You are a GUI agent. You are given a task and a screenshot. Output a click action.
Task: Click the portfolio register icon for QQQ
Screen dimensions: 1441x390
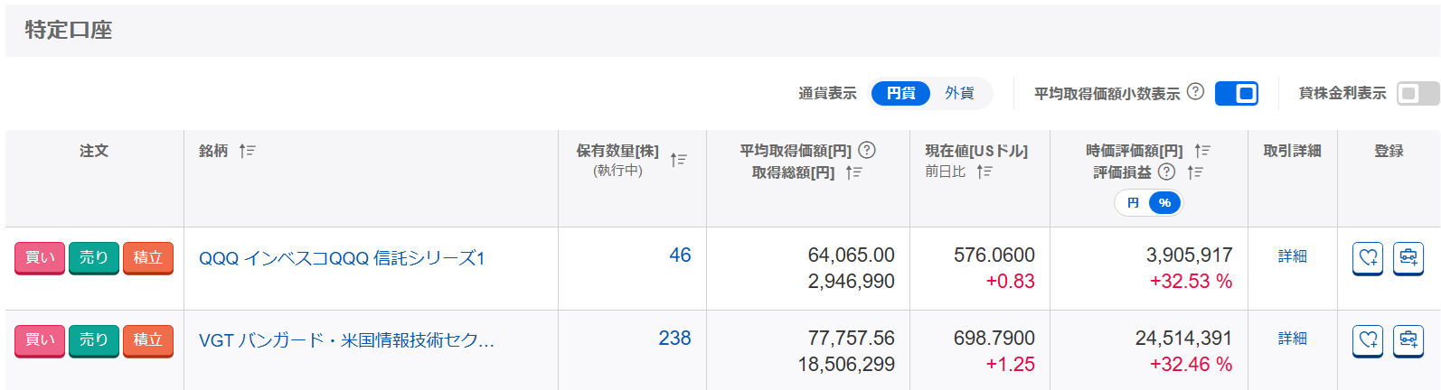pos(1408,258)
